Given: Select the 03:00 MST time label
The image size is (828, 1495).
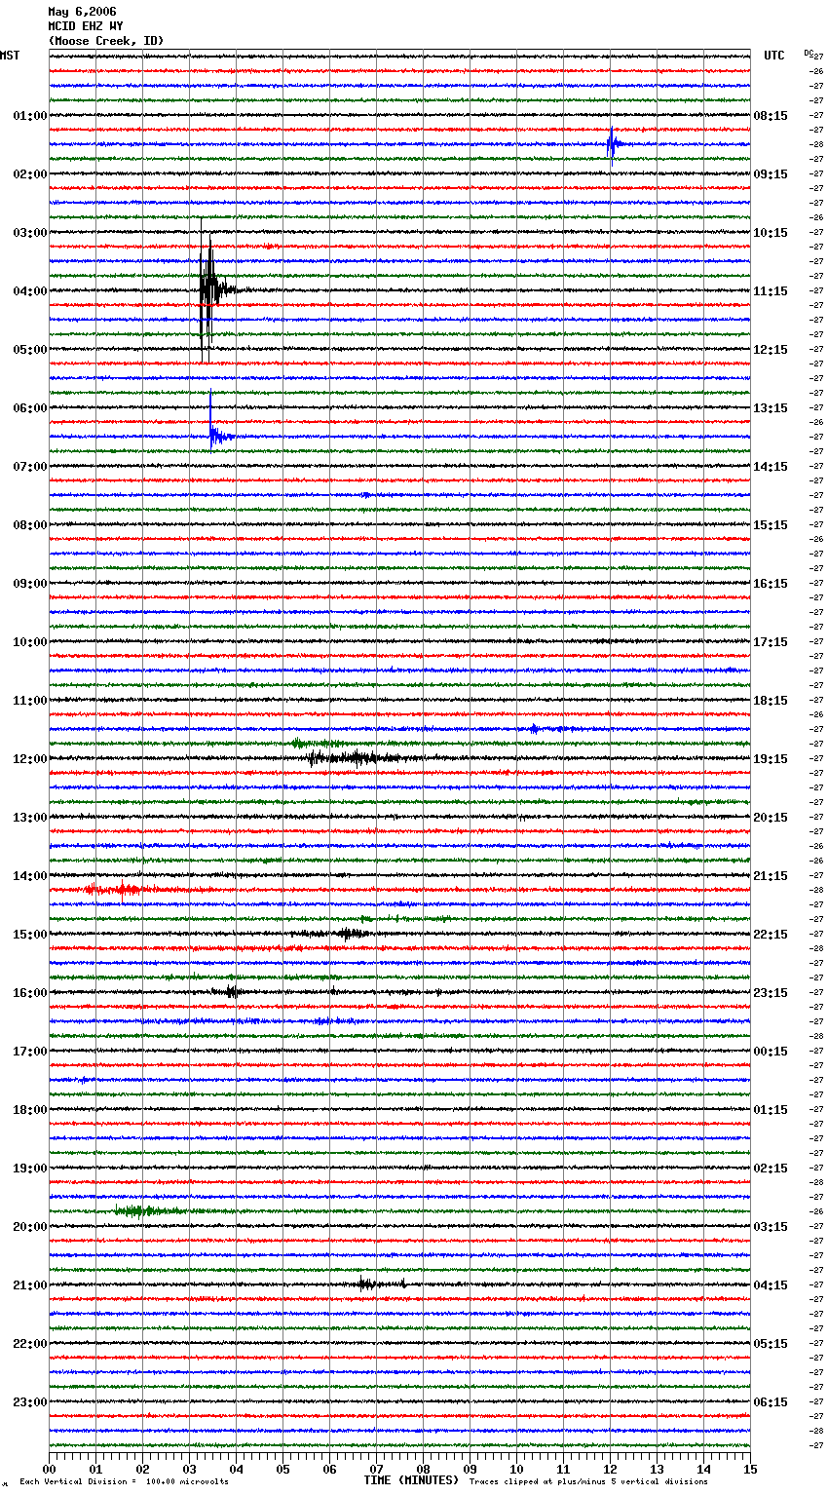Looking at the screenshot, I should coord(30,233).
